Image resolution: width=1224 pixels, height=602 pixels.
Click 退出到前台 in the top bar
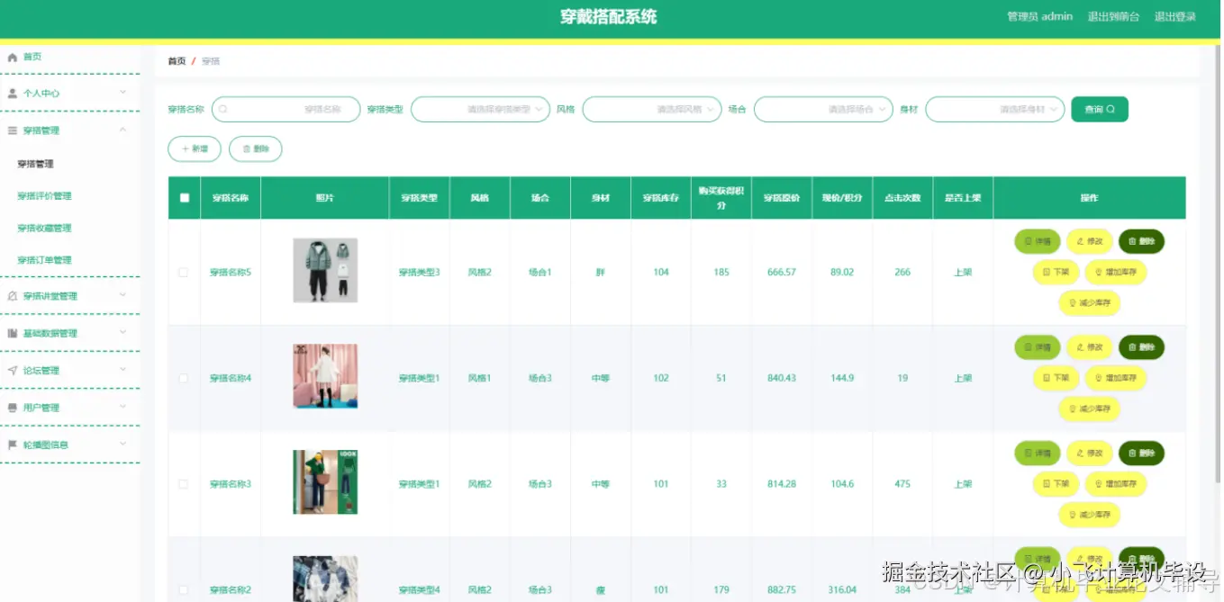tap(1113, 16)
